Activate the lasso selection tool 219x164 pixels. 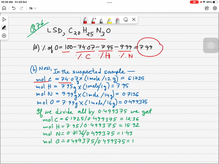coord(125,20)
